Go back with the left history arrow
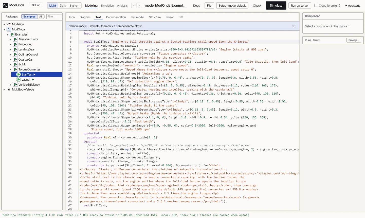 tap(134, 5)
